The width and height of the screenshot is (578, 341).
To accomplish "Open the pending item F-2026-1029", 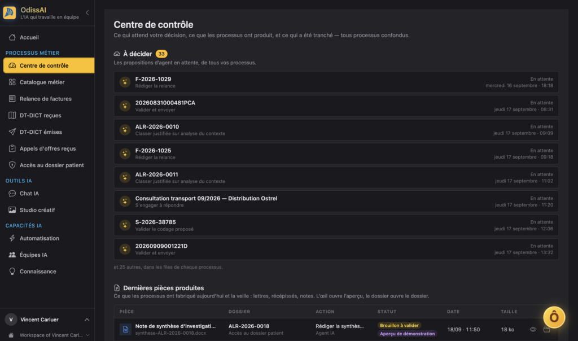I will click(x=336, y=82).
